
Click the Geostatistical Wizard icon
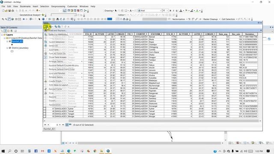(43, 15)
